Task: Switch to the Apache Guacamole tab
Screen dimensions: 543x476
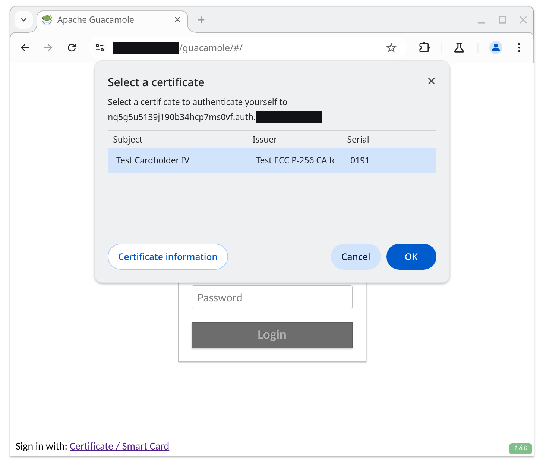Action: click(x=95, y=20)
